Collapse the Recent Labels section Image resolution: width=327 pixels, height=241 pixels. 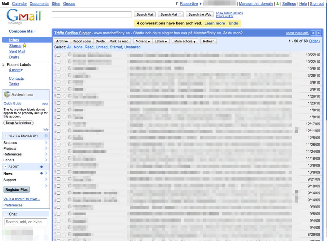(3, 65)
